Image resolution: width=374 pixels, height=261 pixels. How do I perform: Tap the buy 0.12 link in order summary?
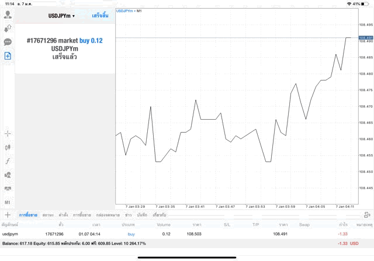pyautogui.click(x=91, y=40)
